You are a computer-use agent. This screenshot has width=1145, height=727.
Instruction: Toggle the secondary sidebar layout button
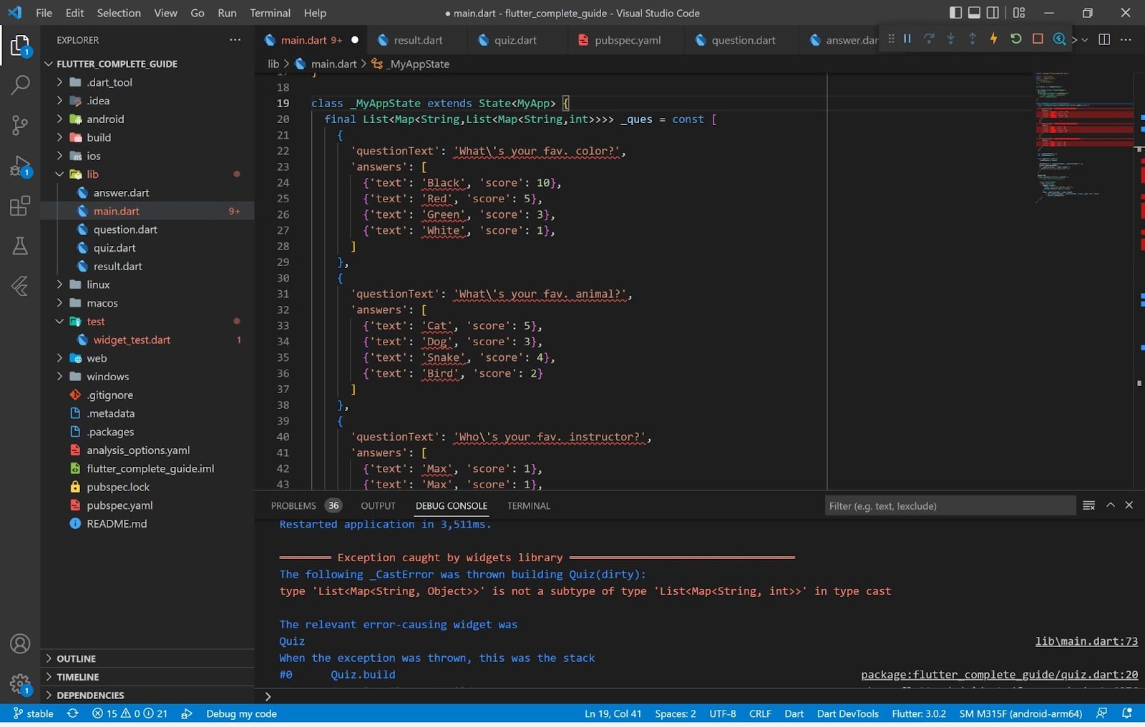(x=993, y=13)
